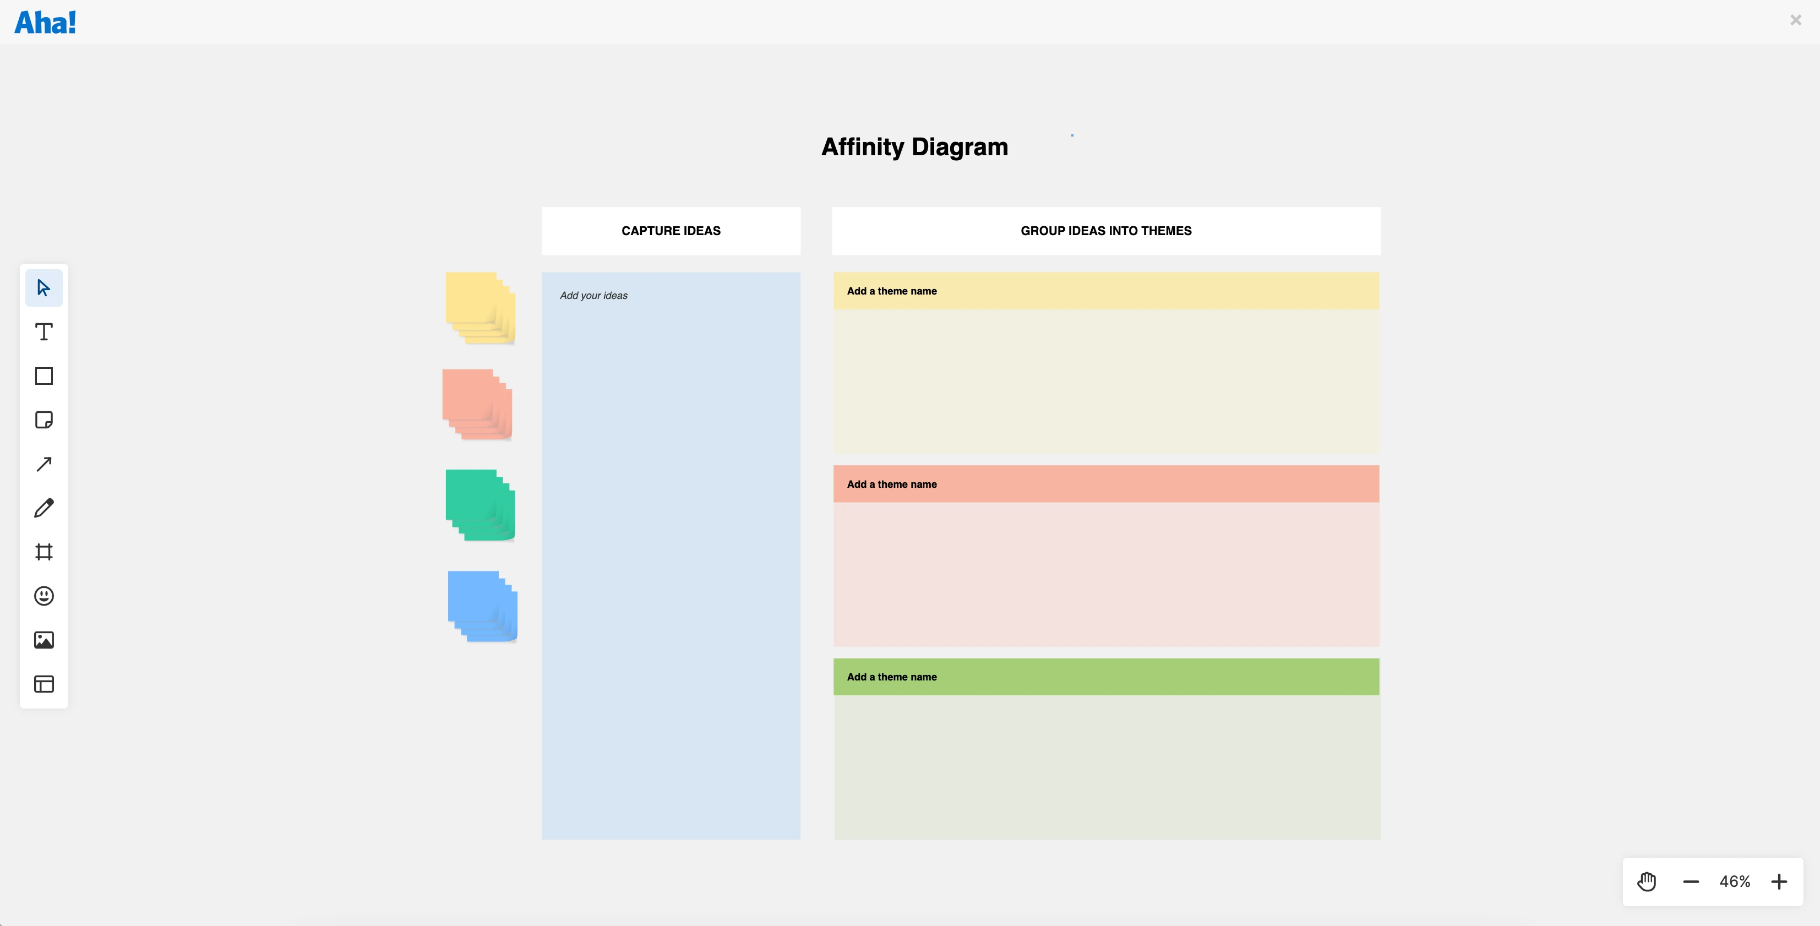
Task: Click the green theme name header
Action: [x=1105, y=677]
